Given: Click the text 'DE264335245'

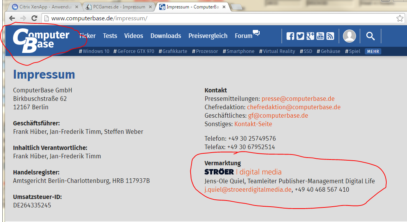Looking at the screenshot, I should click(x=32, y=206).
